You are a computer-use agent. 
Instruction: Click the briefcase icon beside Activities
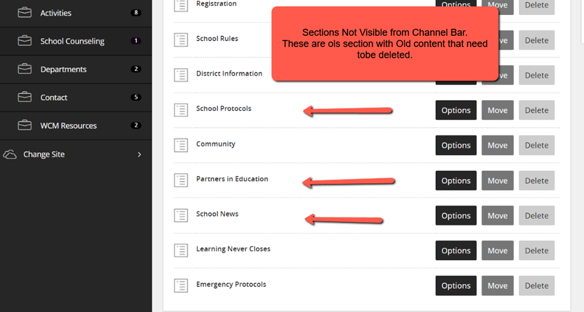(x=25, y=13)
